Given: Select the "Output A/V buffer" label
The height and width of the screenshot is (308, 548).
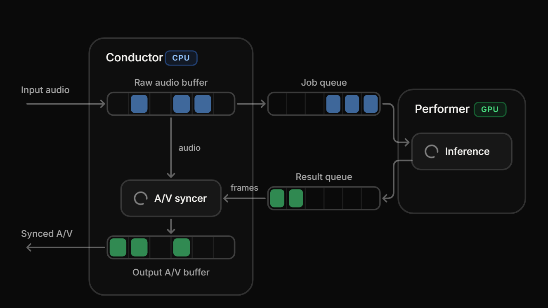Looking at the screenshot, I should tap(171, 272).
